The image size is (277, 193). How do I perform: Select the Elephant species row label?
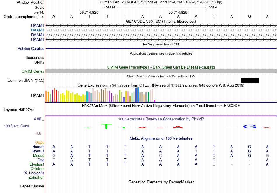[37, 164]
